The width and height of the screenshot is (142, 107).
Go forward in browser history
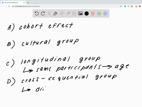pyautogui.click(x=6, y=6)
